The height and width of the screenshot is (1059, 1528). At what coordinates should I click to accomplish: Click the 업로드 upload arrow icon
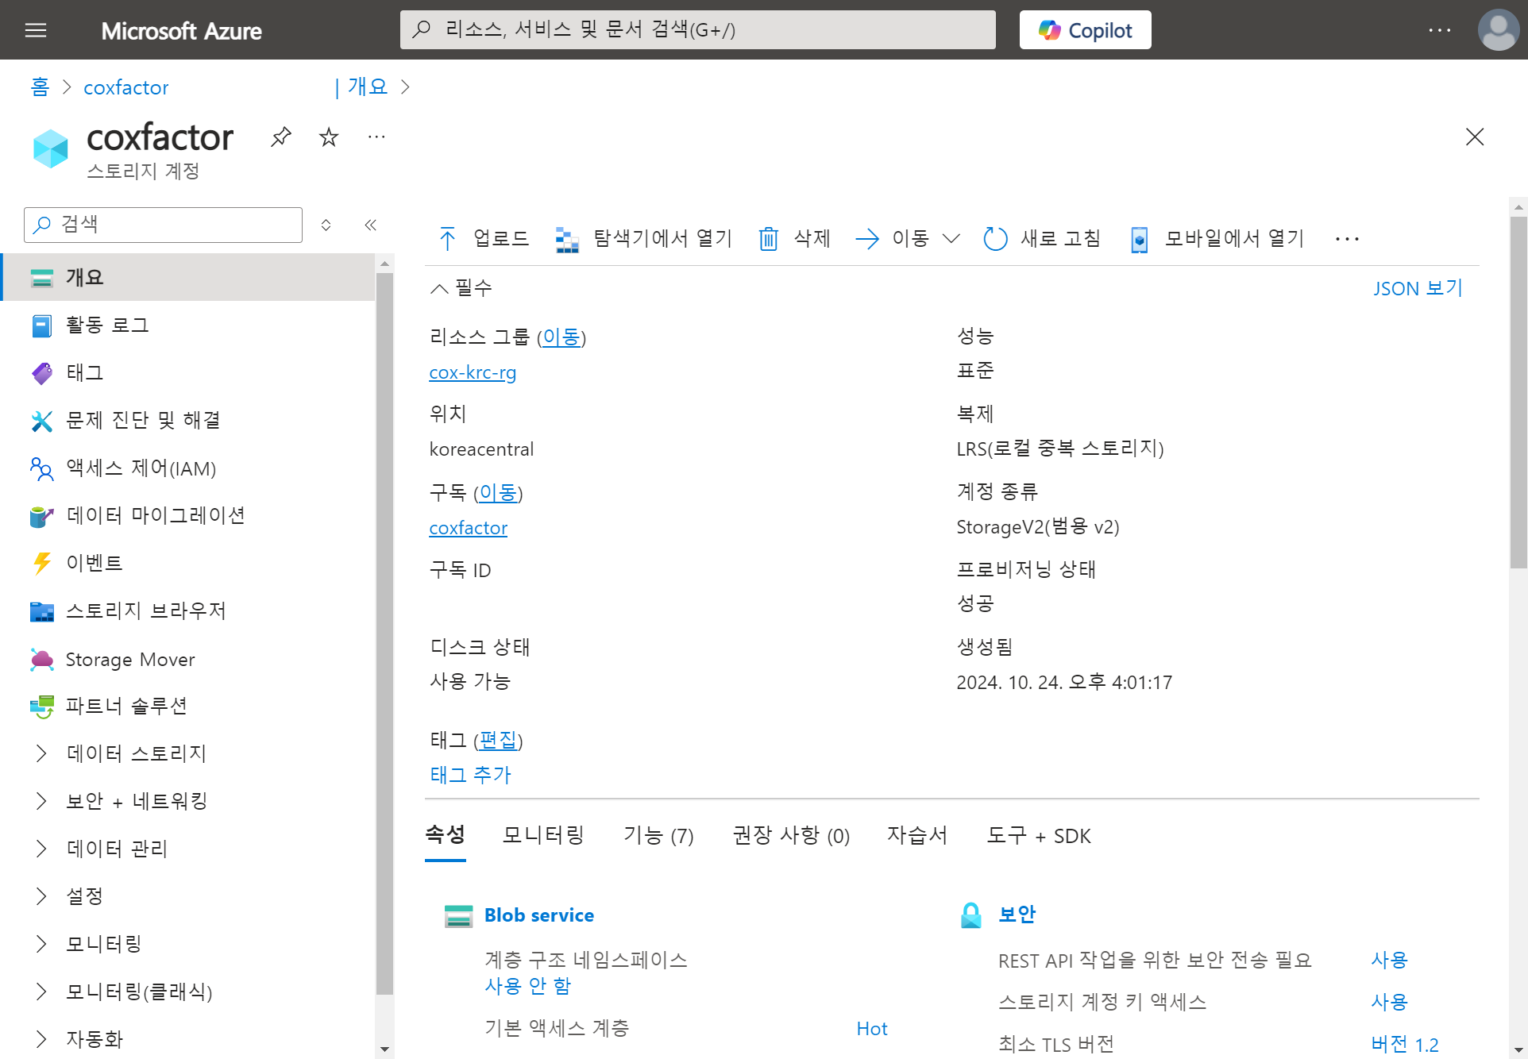(447, 238)
